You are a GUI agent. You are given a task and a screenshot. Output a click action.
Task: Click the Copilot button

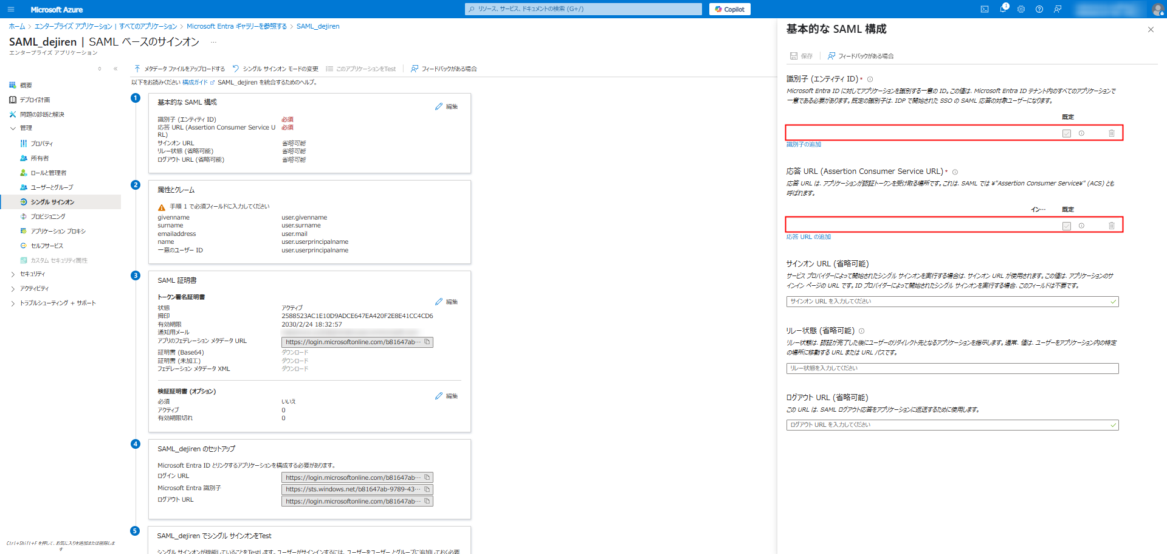point(729,9)
